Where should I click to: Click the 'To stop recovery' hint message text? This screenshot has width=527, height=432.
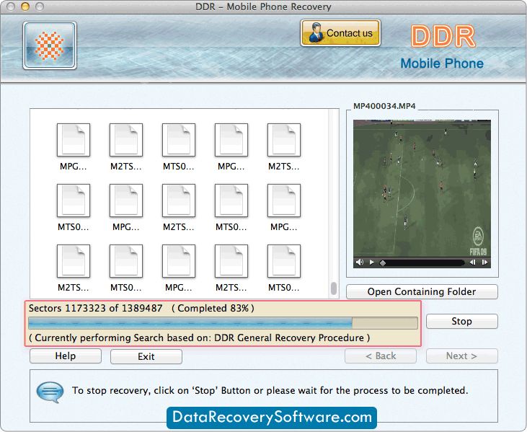coord(270,391)
